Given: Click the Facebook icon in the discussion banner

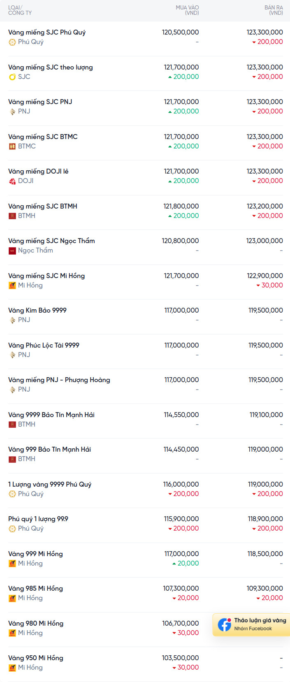Looking at the screenshot, I should 225,625.
